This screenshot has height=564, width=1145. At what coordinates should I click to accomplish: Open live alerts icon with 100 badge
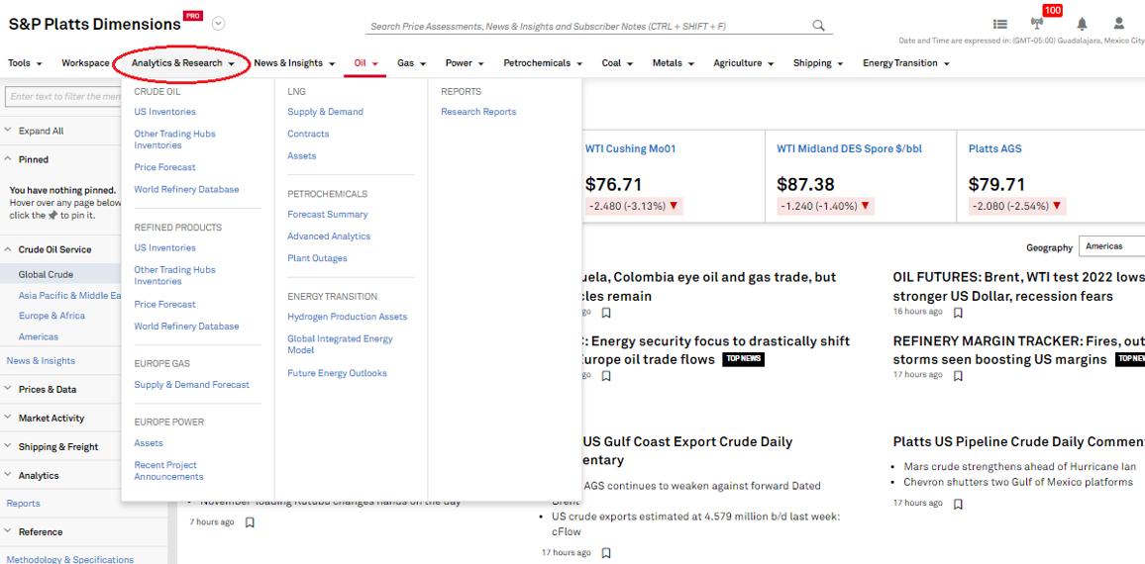point(1037,24)
